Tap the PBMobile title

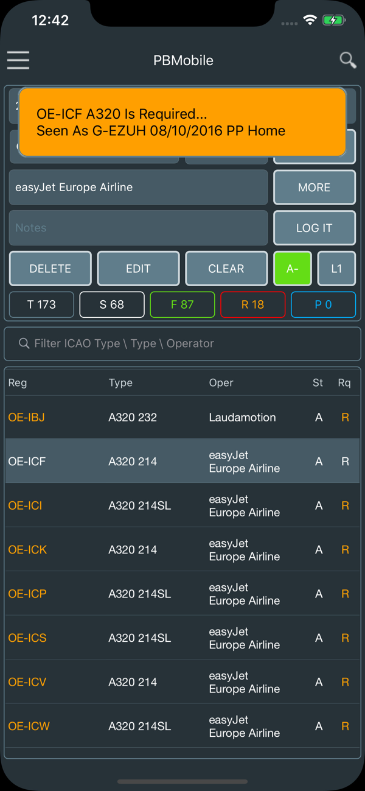tap(183, 60)
